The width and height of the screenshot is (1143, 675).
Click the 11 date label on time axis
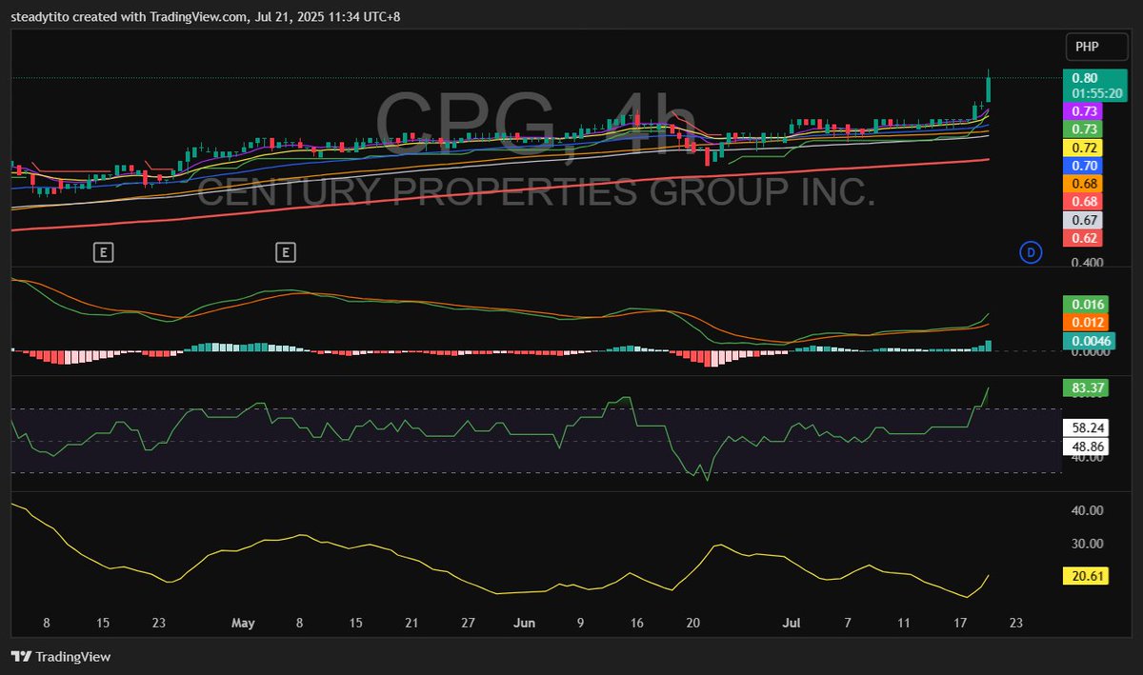click(x=904, y=624)
